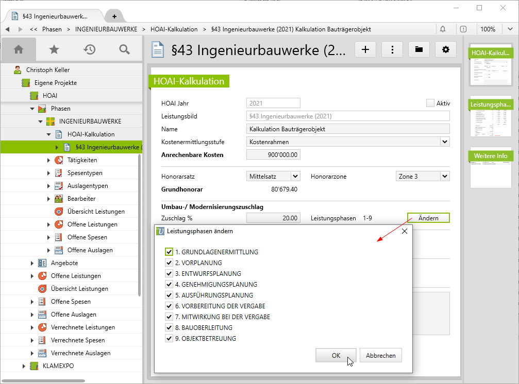This screenshot has height=384, width=519.
Task: Open the Favorites star tab
Action: [x=54, y=49]
